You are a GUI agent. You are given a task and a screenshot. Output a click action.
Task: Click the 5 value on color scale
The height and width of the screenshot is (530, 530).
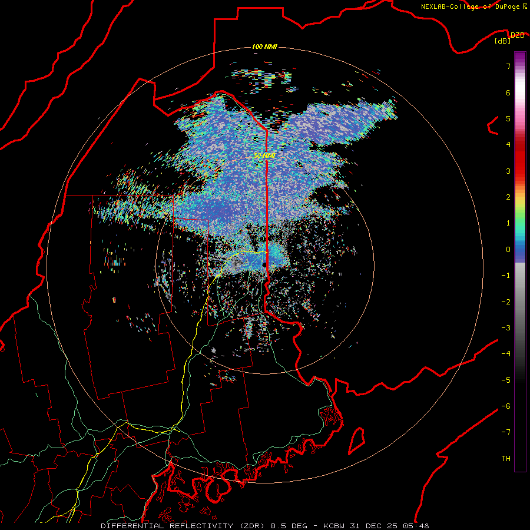point(508,118)
